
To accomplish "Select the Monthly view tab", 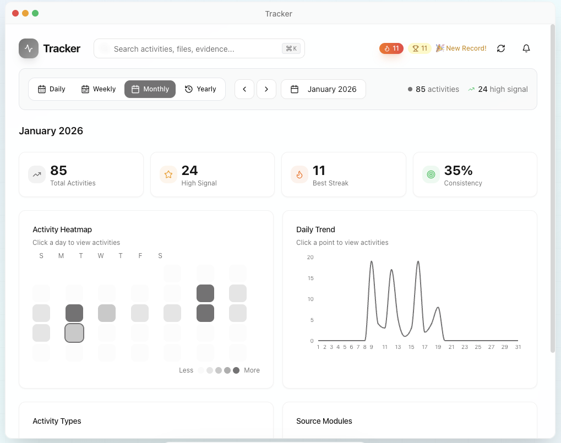I will click(150, 89).
